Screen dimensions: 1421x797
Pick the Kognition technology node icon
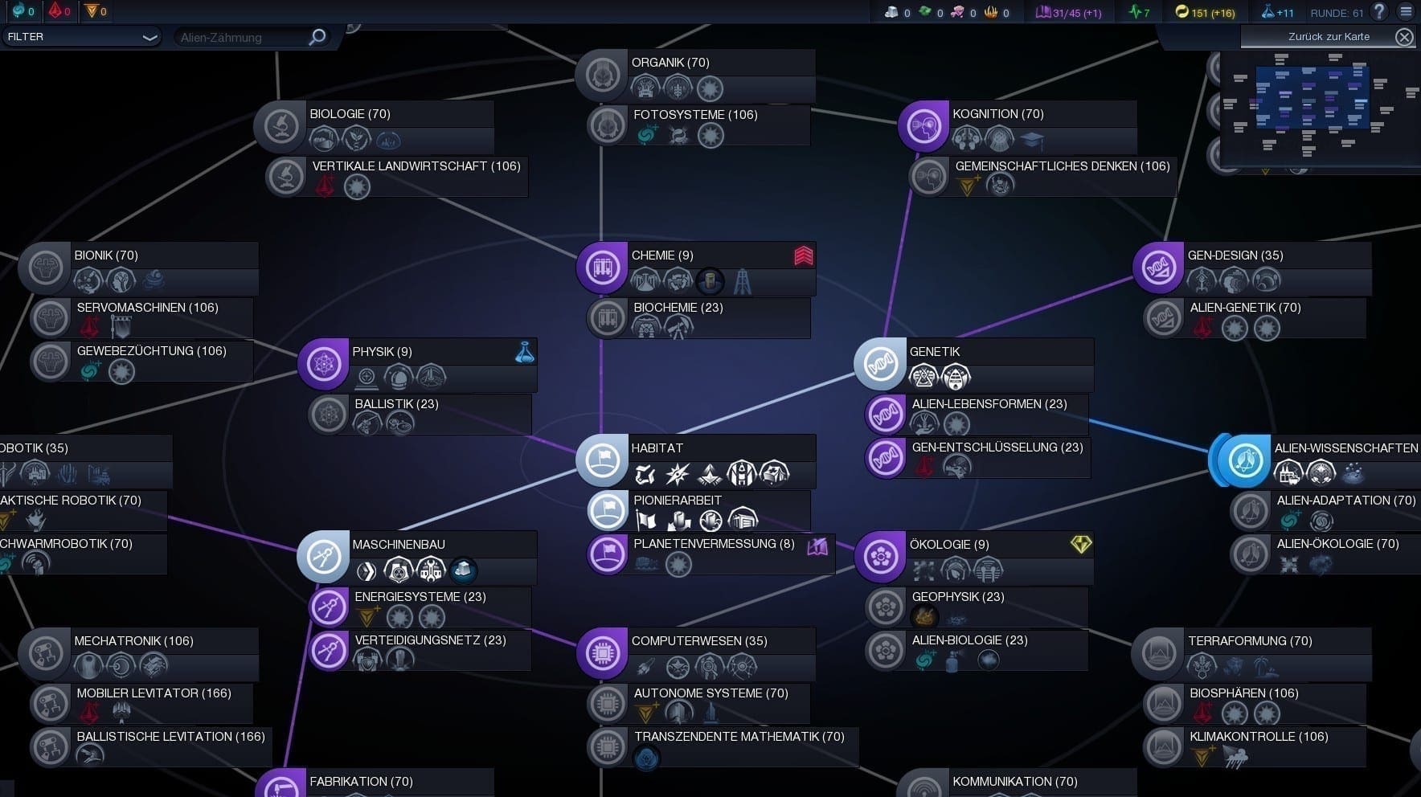(x=923, y=126)
